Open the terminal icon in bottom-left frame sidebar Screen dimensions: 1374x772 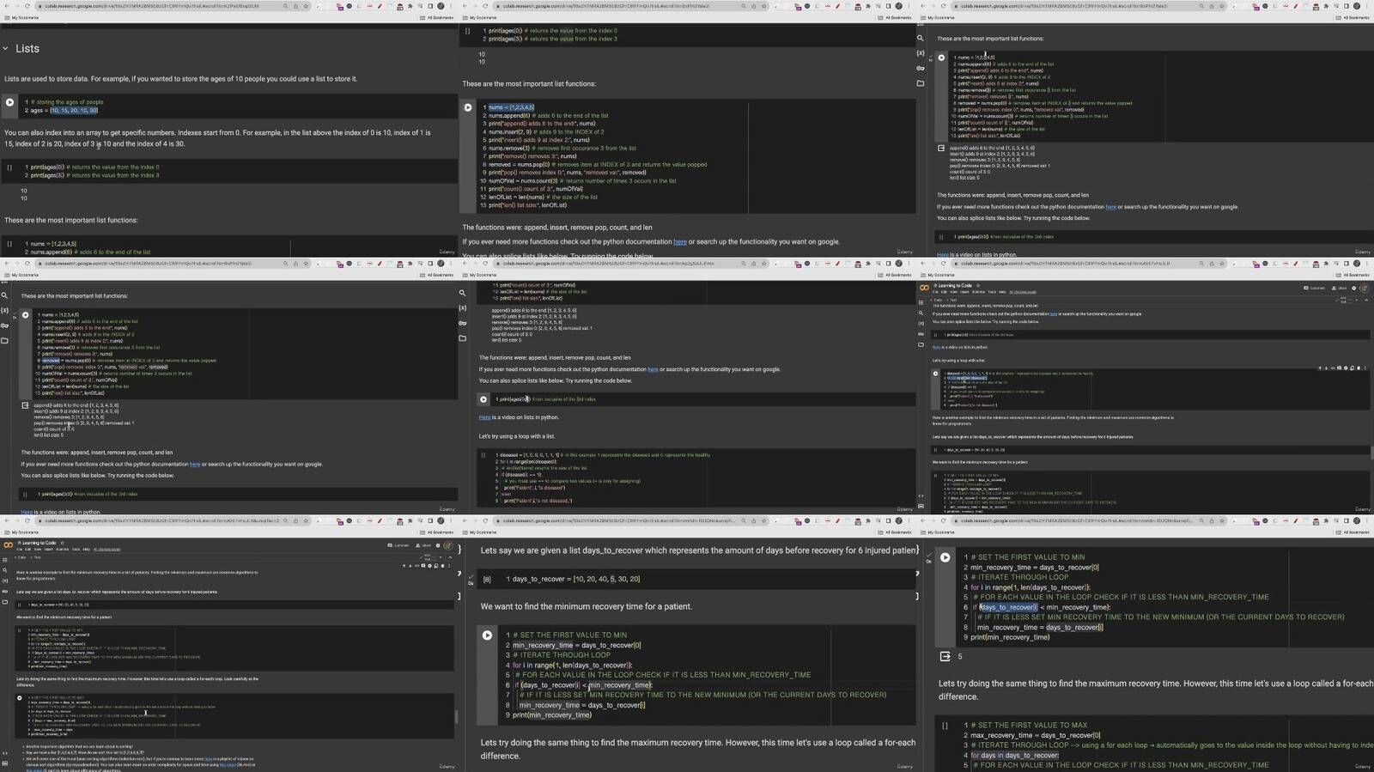pos(6,764)
